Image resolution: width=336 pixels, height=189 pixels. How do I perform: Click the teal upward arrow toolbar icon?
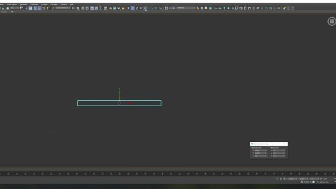(224, 8)
